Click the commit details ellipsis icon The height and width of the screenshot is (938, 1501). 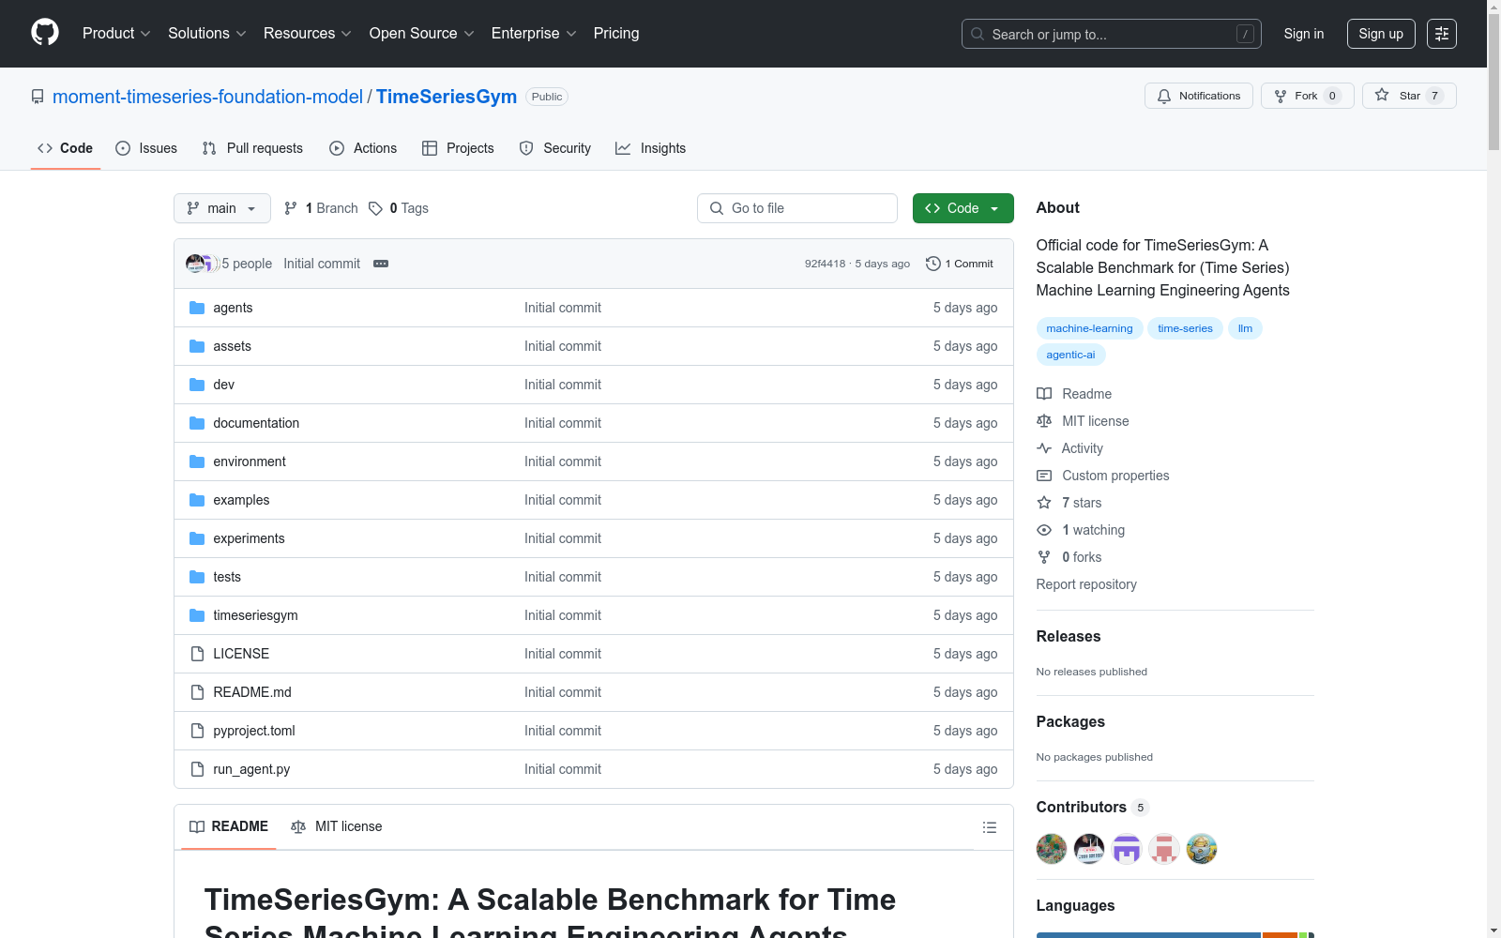381,264
